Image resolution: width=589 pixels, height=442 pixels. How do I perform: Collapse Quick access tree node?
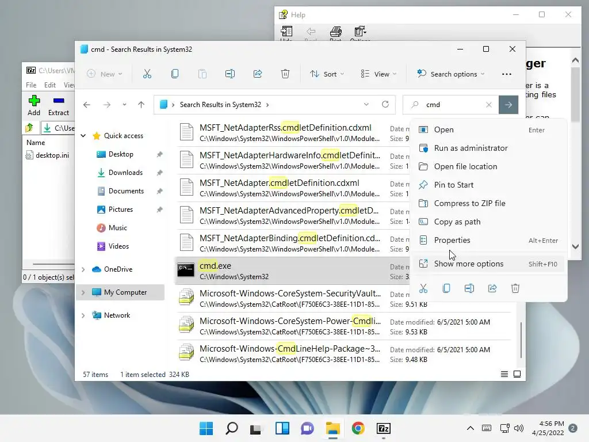(x=83, y=136)
